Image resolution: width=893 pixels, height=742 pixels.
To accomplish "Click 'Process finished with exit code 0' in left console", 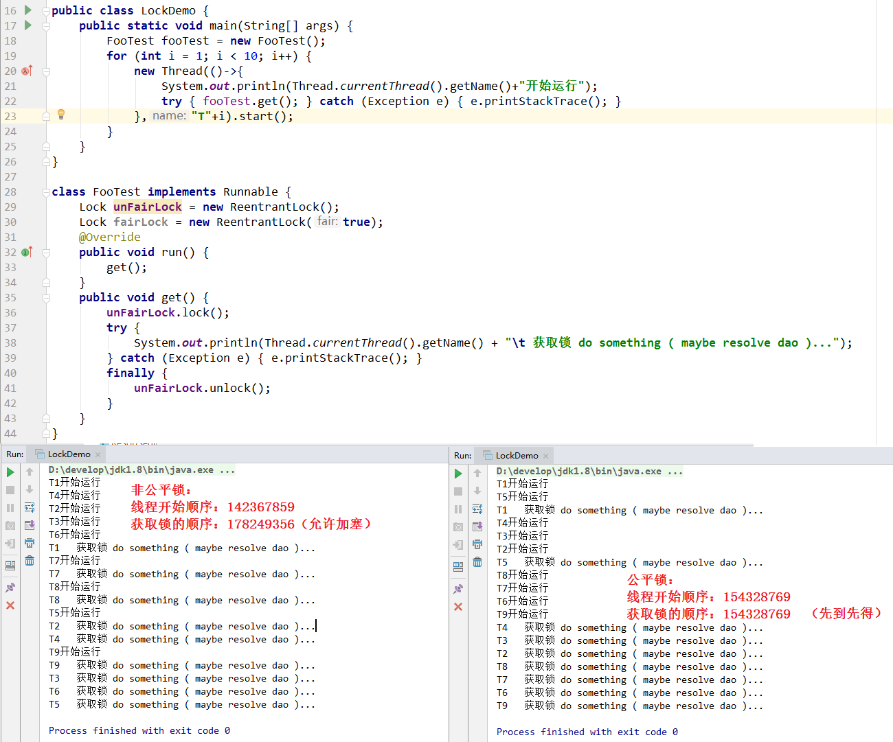I will coord(139,731).
